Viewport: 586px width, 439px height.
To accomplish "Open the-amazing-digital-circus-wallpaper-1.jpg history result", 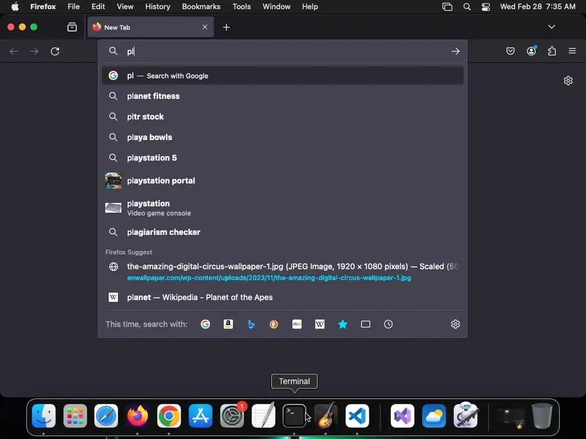I will click(283, 272).
